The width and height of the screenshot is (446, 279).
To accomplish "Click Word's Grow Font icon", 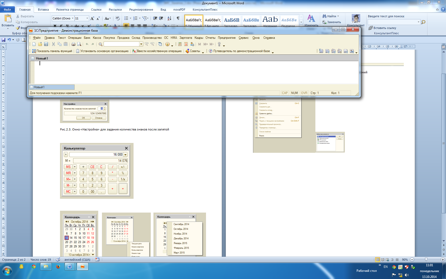I will coord(92,18).
